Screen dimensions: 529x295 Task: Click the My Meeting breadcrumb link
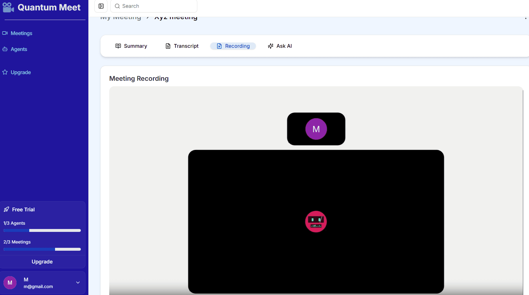pos(121,18)
